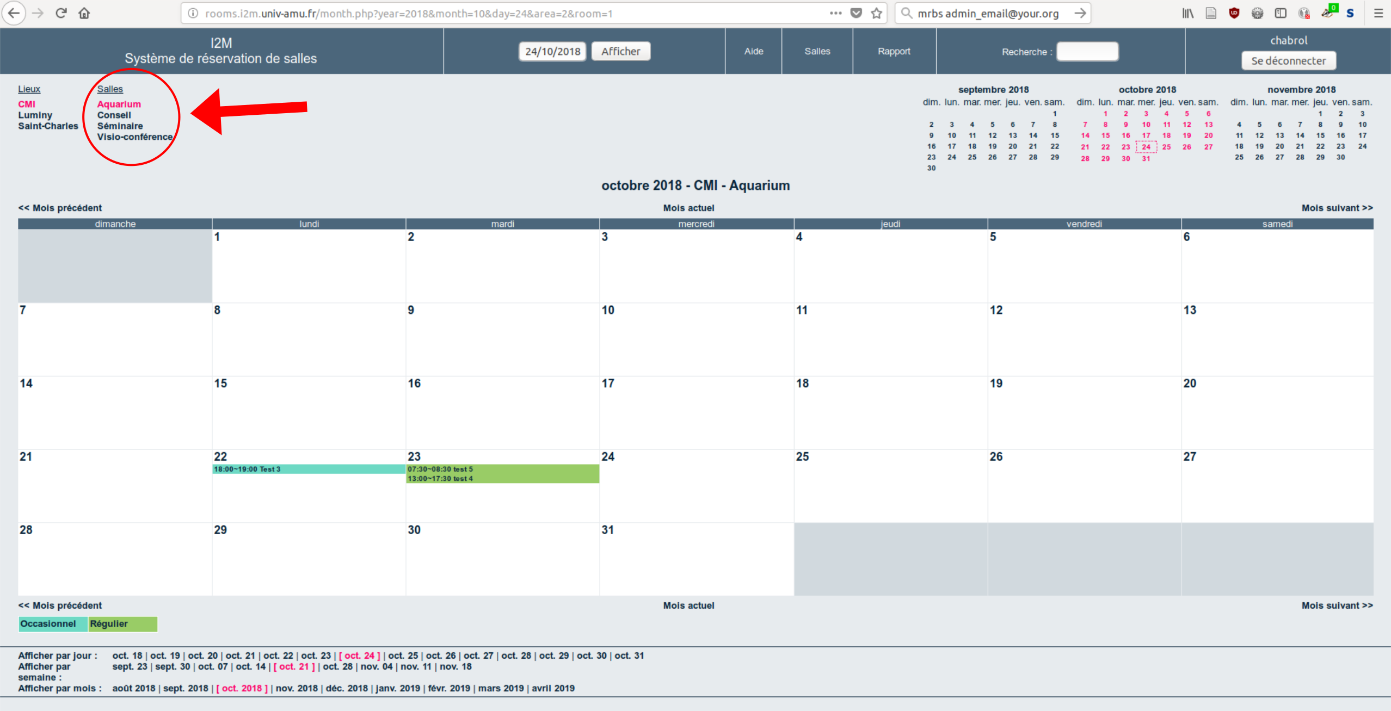
Task: Open the Rapport menu item
Action: coord(894,51)
